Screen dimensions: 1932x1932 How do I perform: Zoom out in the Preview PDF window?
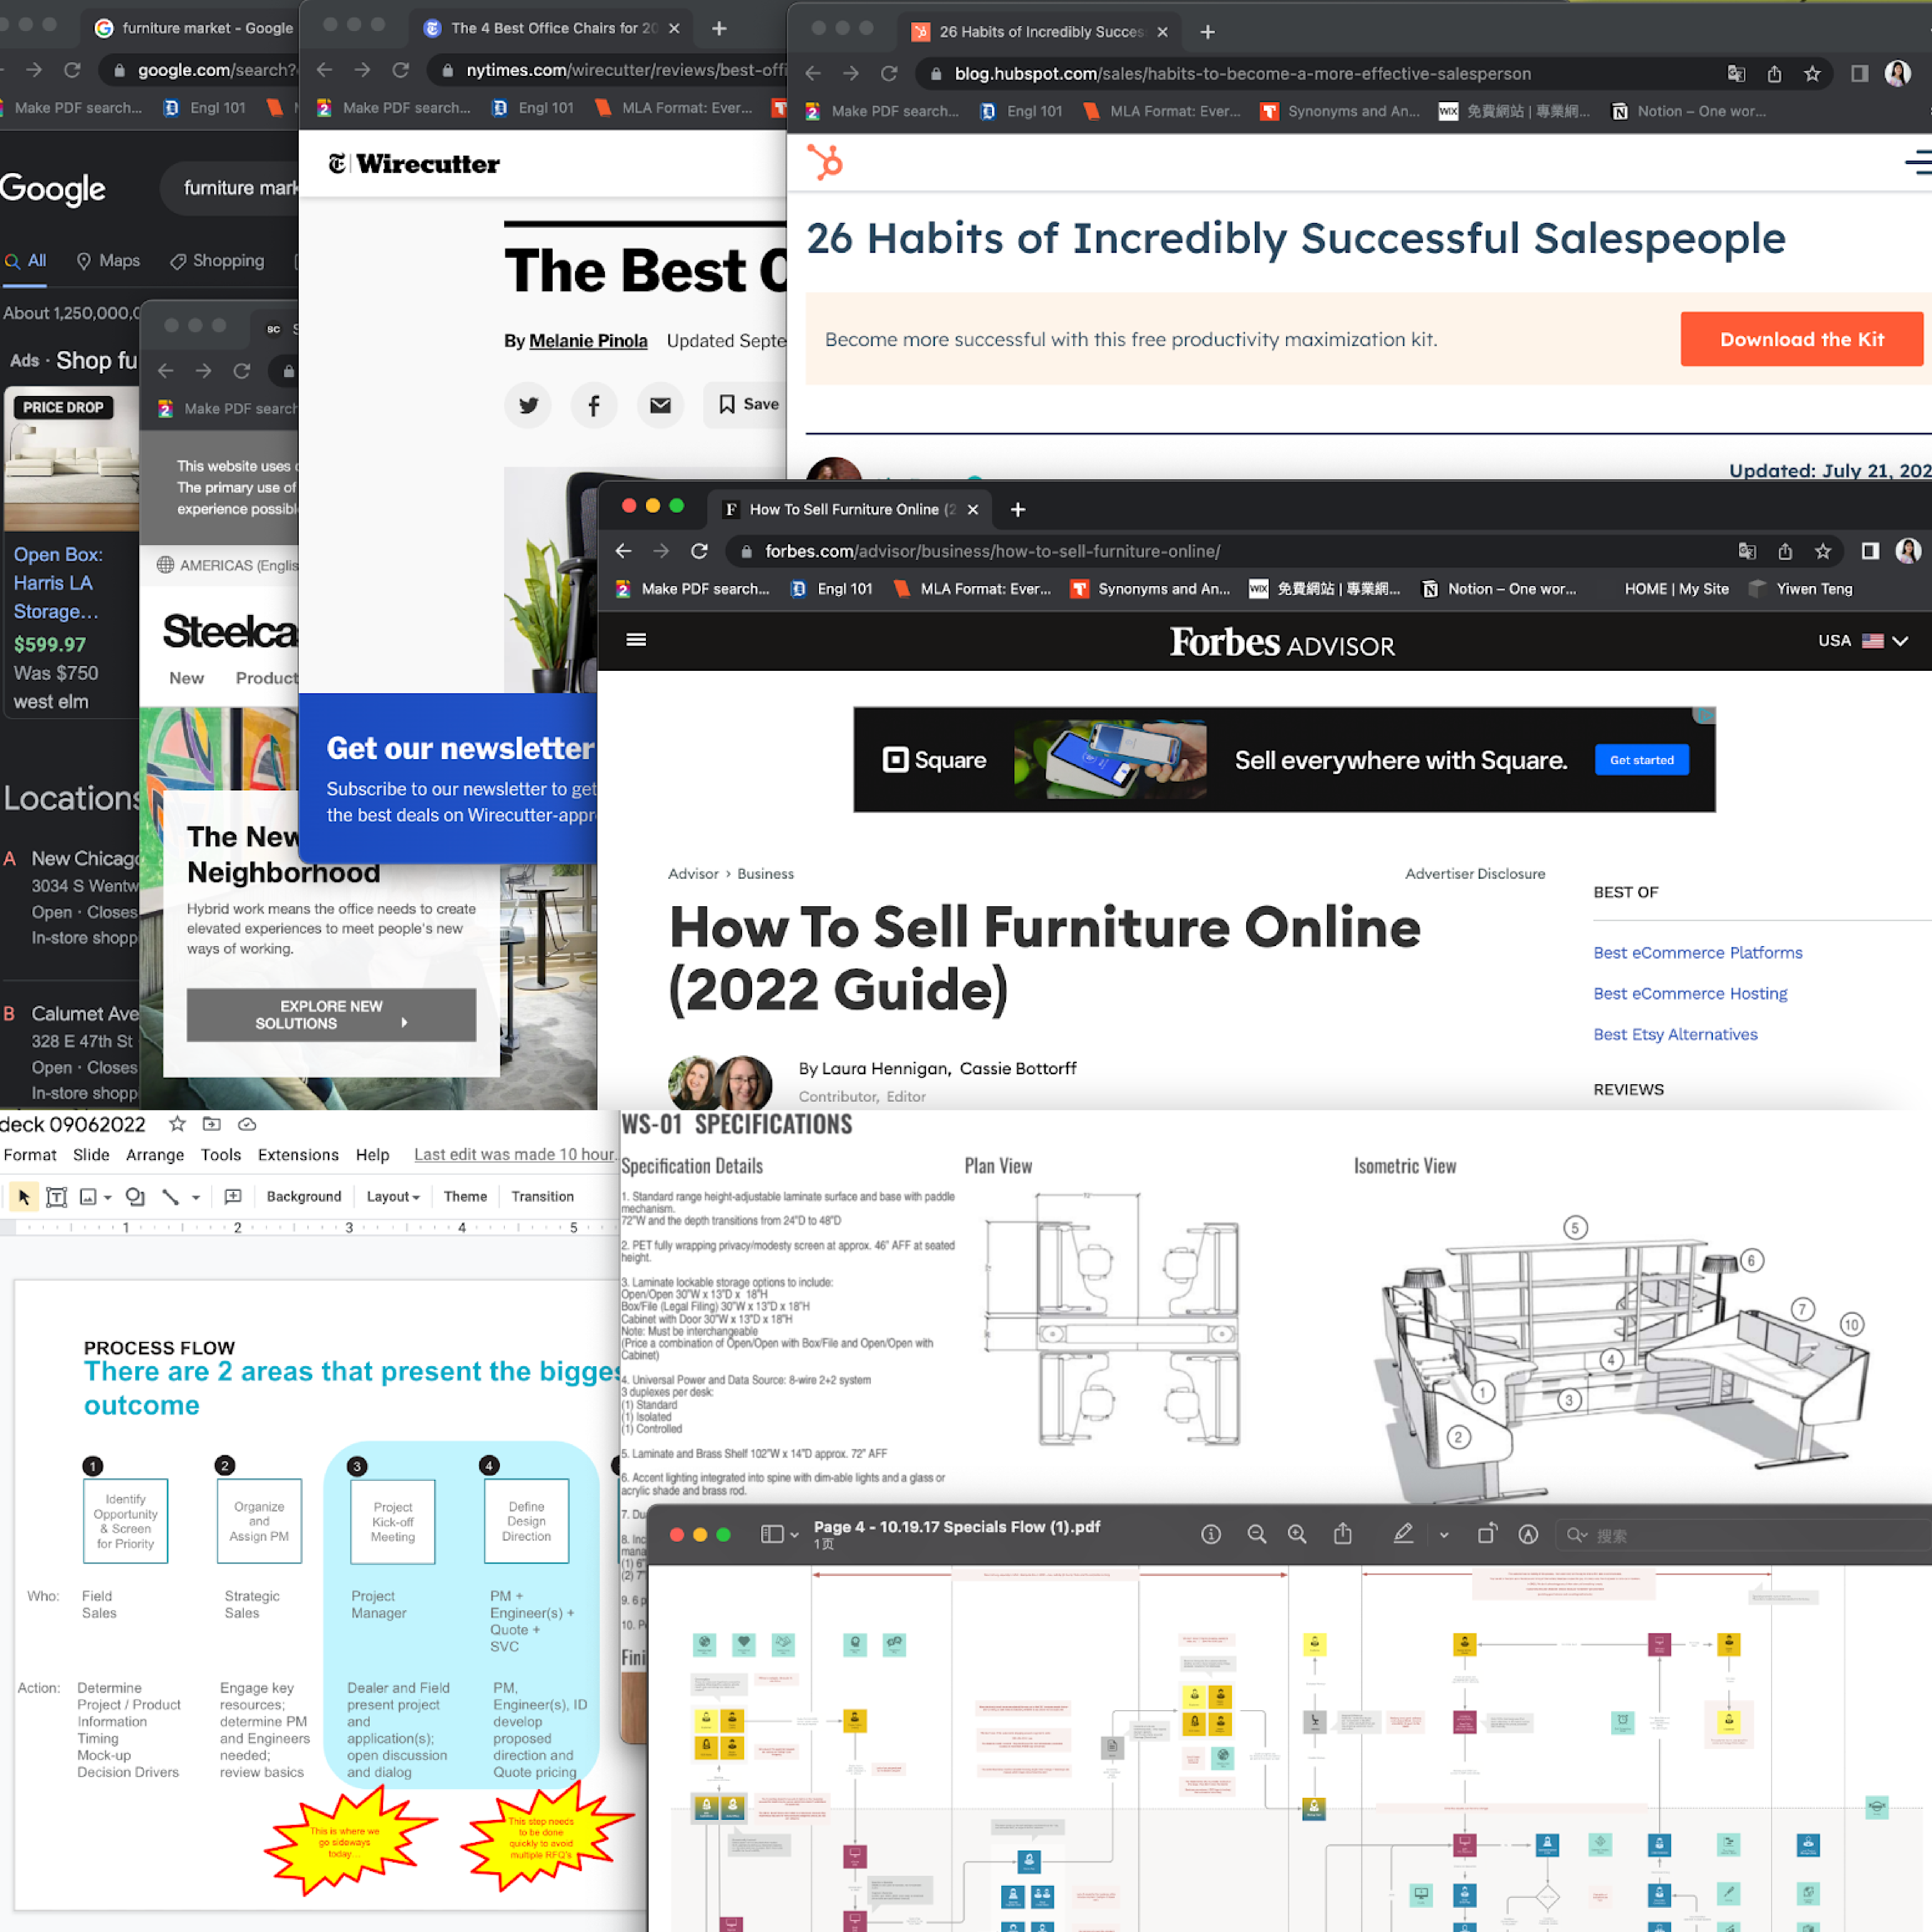[x=1257, y=1534]
